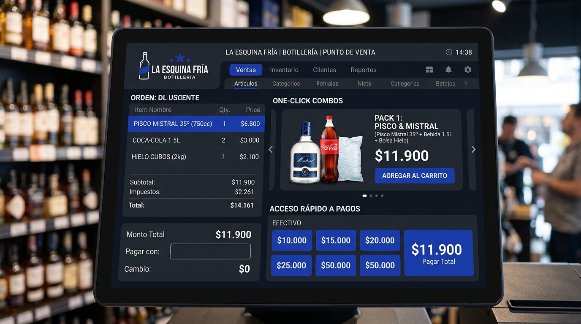Click the ORDEN: DL USCIENTE heading
Screen dimensions: 581x324
(x=165, y=98)
